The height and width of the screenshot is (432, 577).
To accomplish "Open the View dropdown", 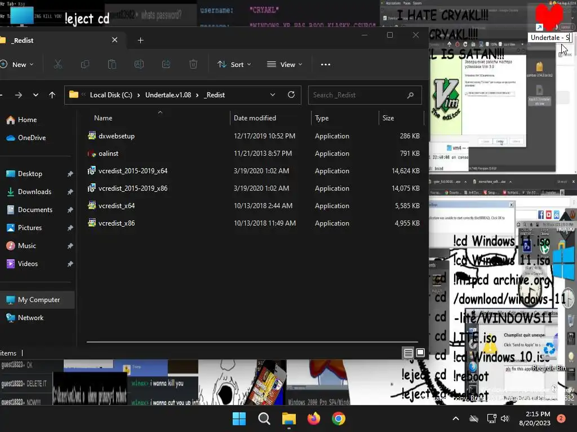I will click(x=285, y=64).
